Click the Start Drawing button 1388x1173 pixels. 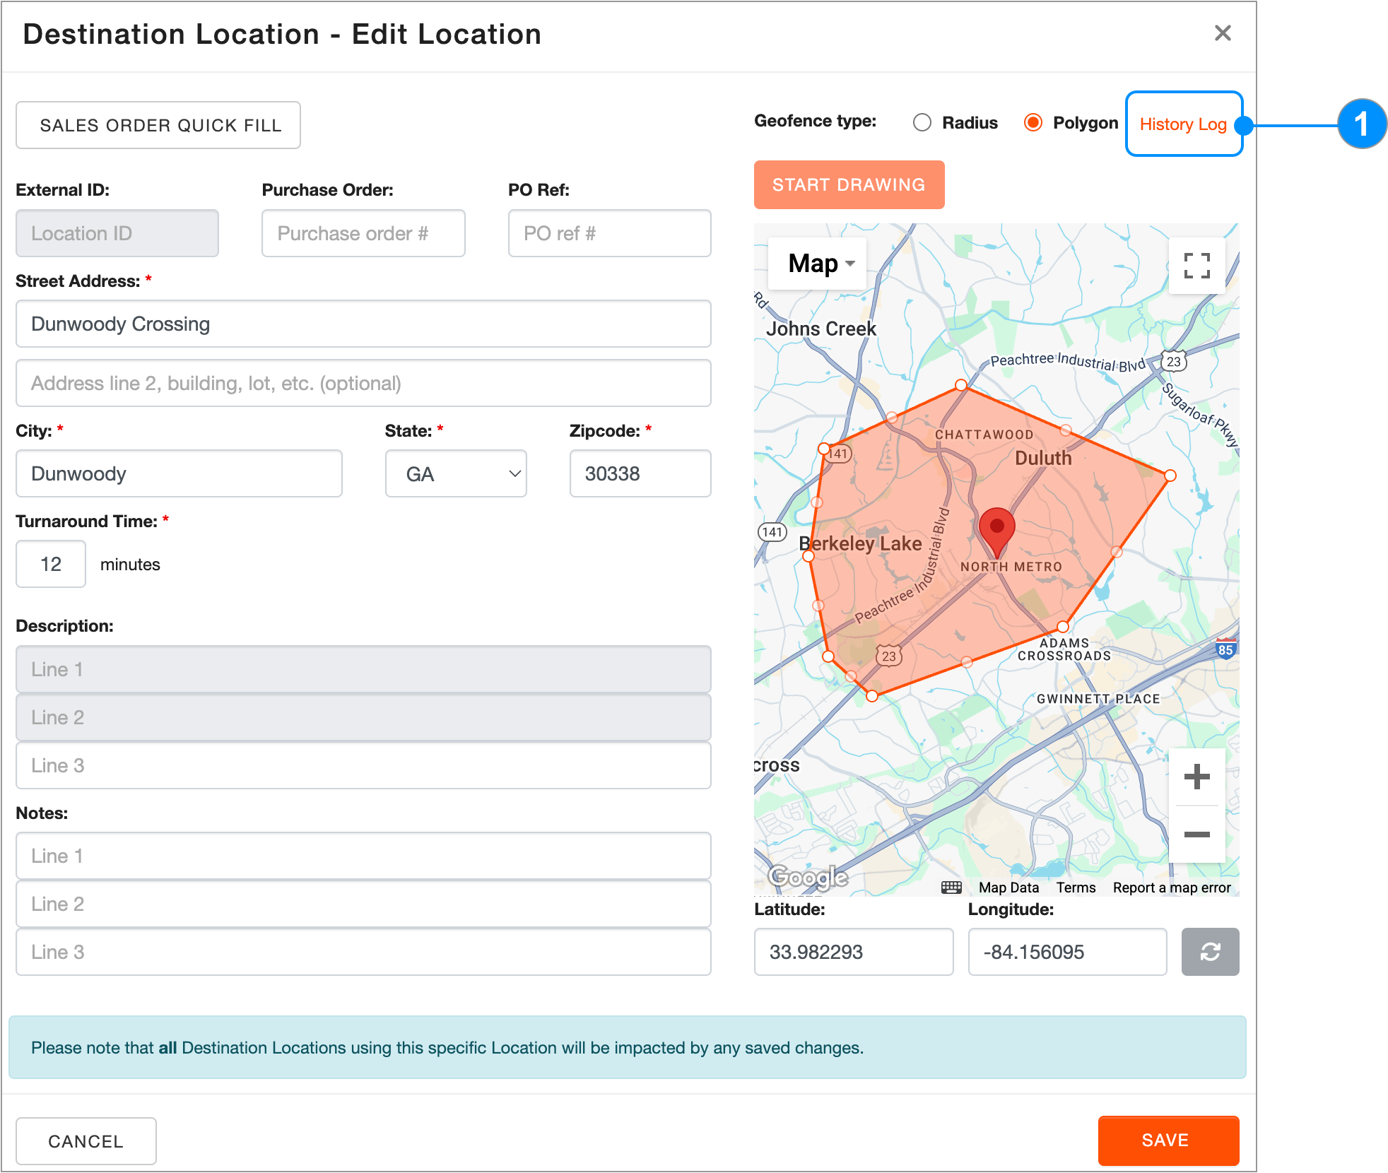coord(849,184)
